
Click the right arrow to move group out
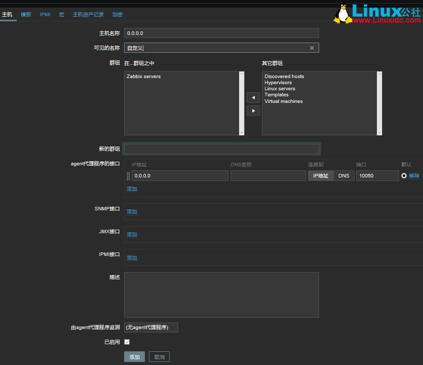point(253,111)
